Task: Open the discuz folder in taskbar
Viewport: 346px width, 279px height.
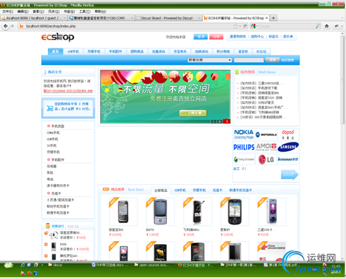Action: pyautogui.click(x=55, y=265)
